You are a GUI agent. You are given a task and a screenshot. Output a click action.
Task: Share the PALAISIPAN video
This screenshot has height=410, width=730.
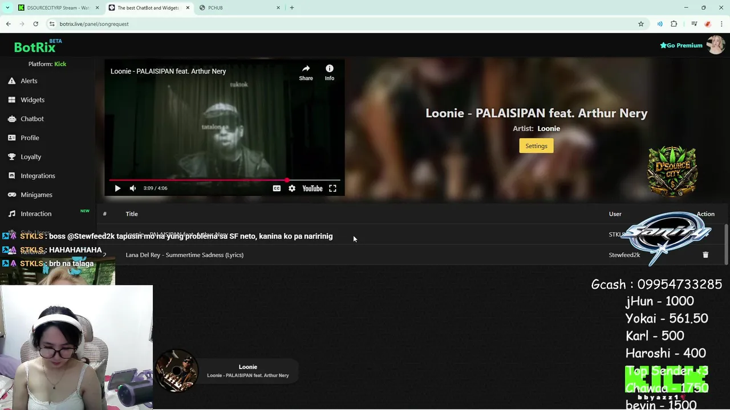tap(306, 72)
